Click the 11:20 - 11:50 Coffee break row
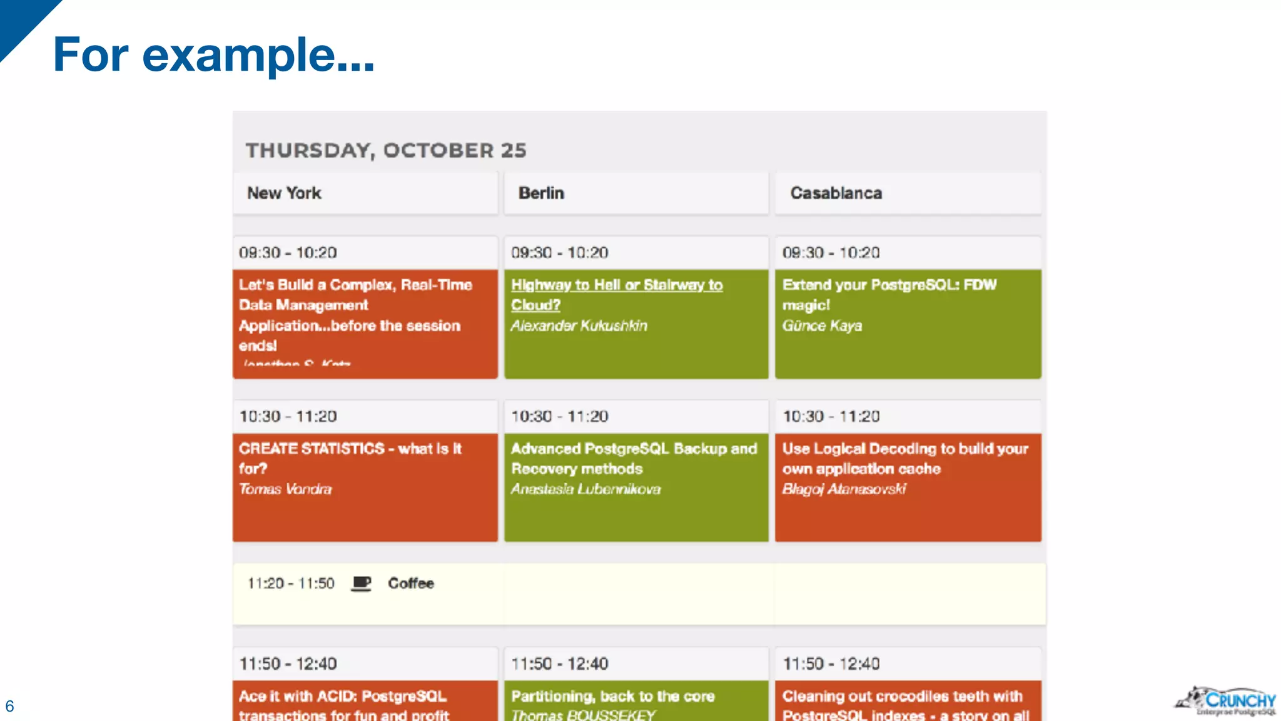The height and width of the screenshot is (721, 1281). tap(639, 593)
